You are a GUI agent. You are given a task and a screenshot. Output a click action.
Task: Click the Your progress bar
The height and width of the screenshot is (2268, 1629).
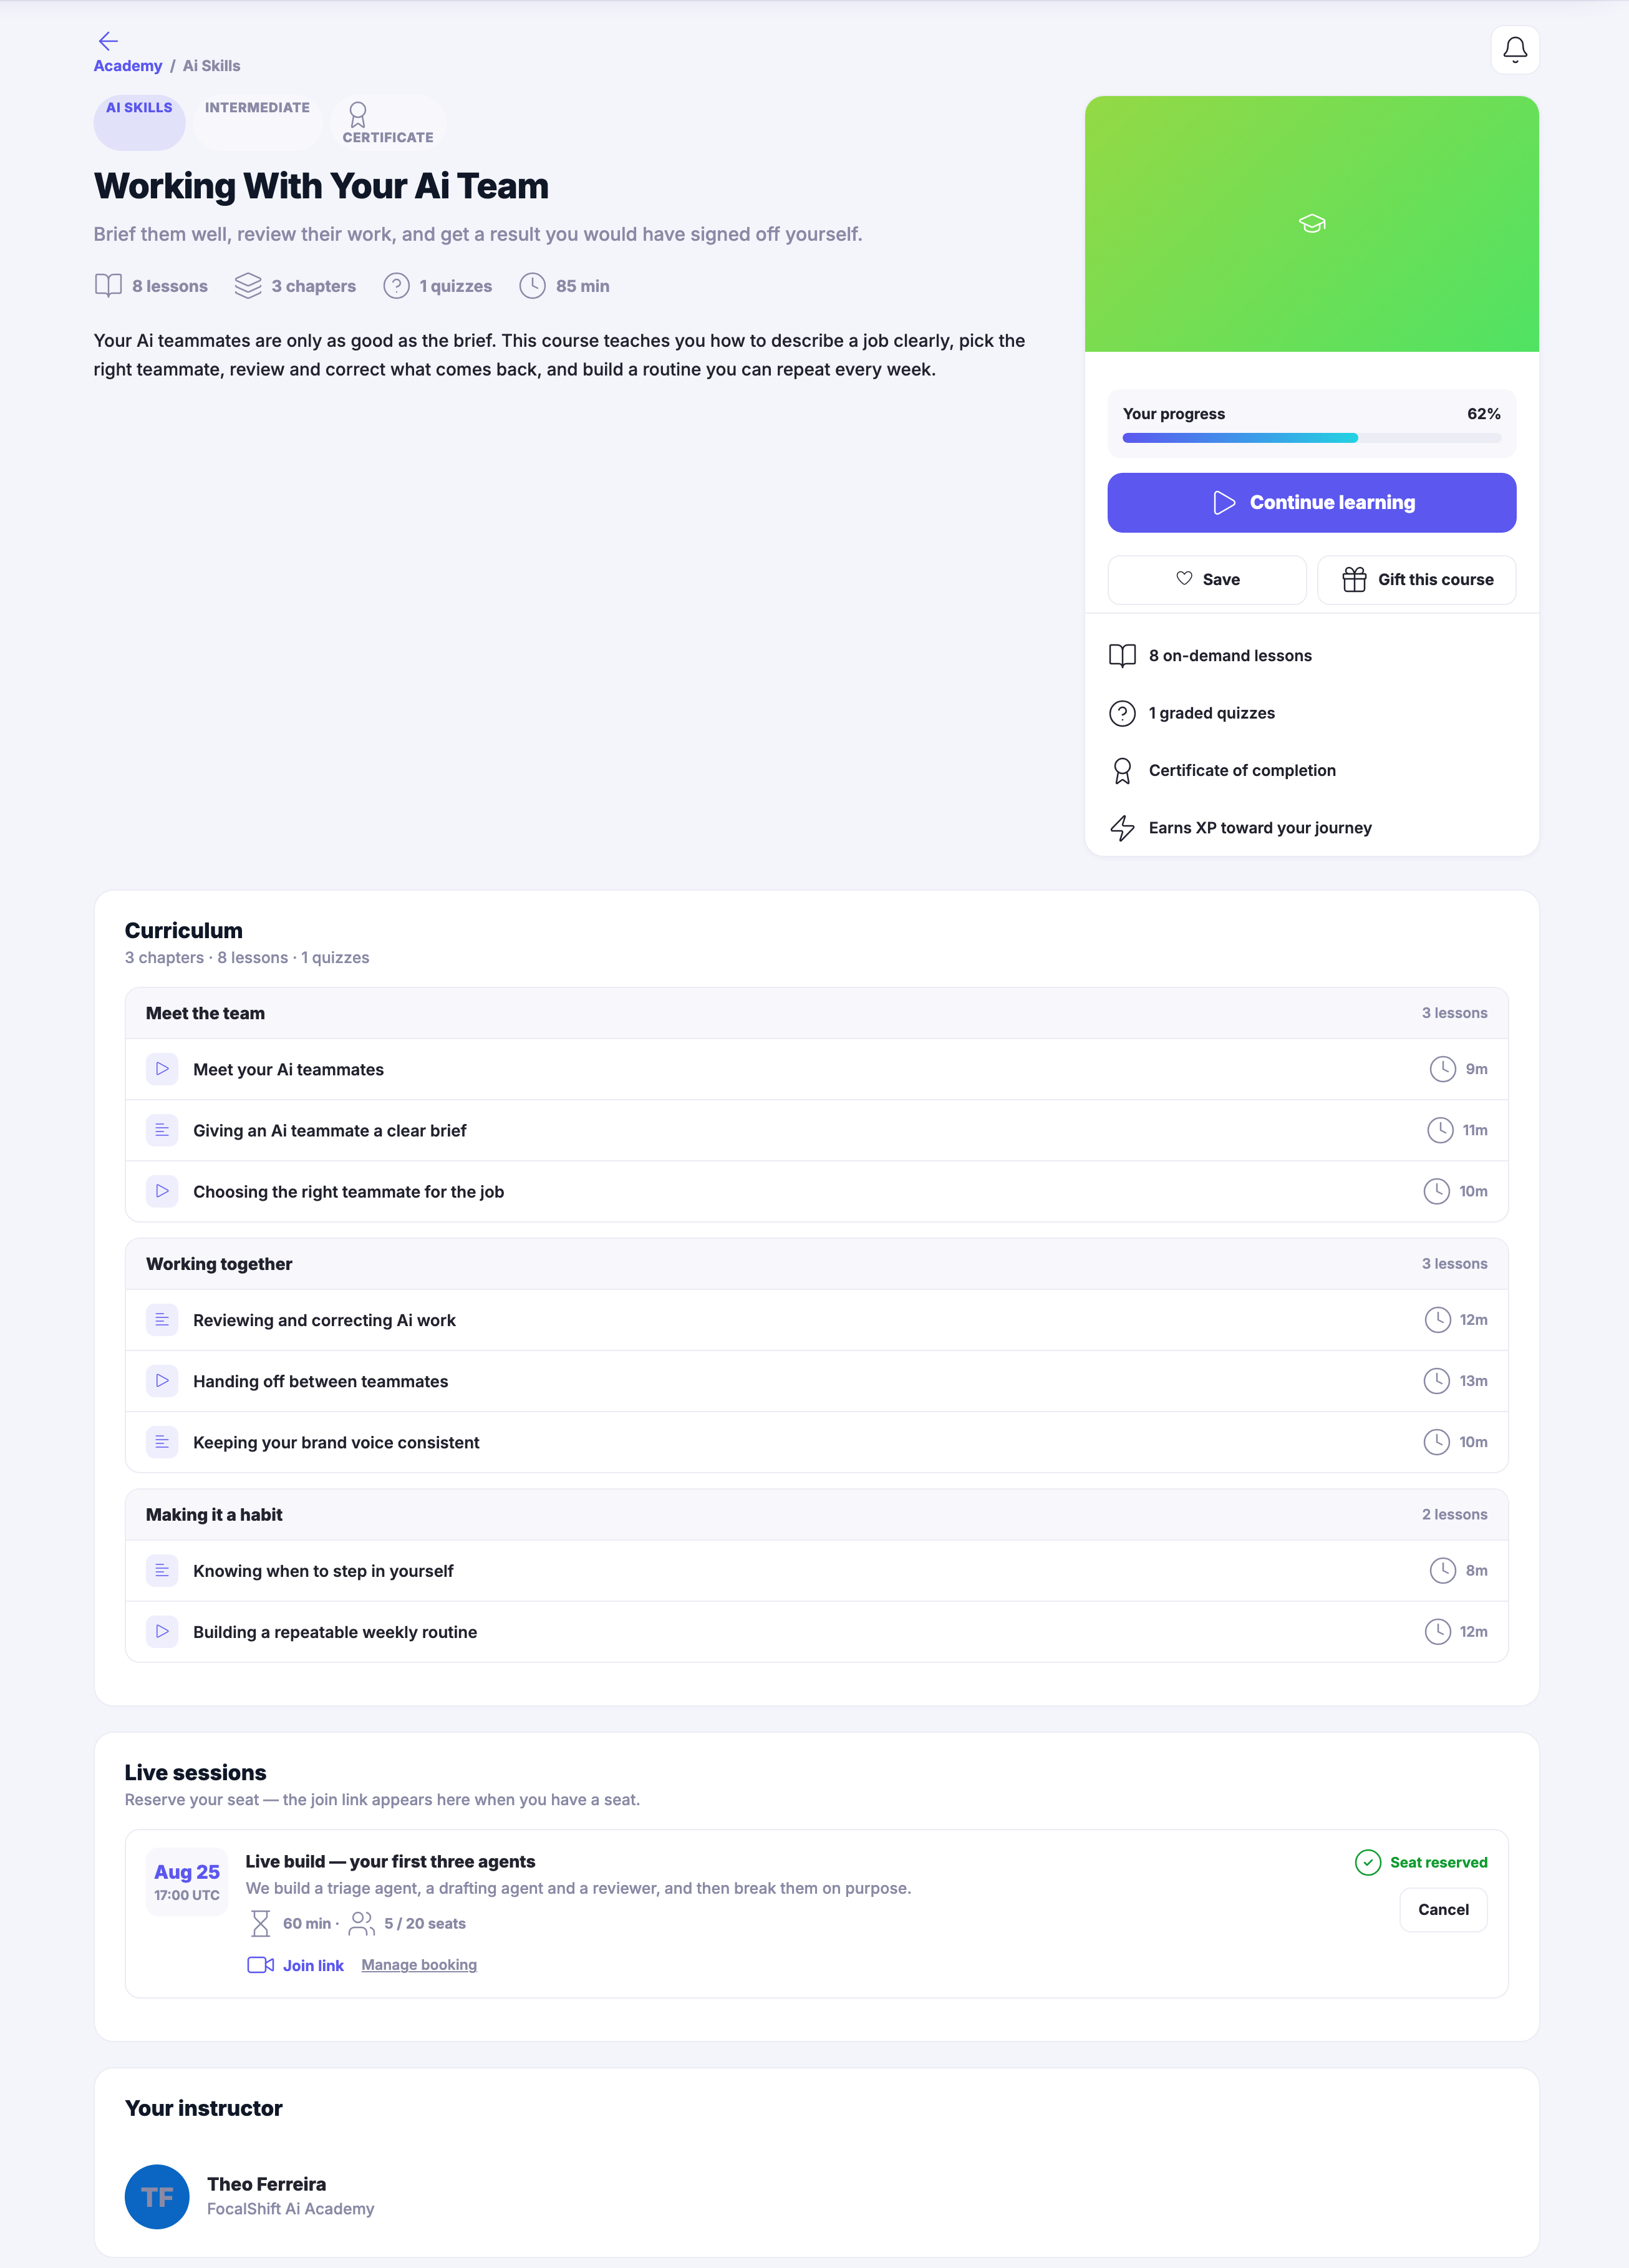point(1311,438)
